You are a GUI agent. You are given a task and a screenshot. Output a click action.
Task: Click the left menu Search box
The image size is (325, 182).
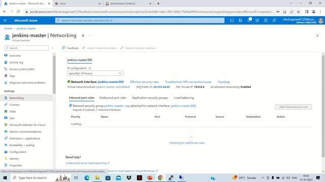[26, 48]
